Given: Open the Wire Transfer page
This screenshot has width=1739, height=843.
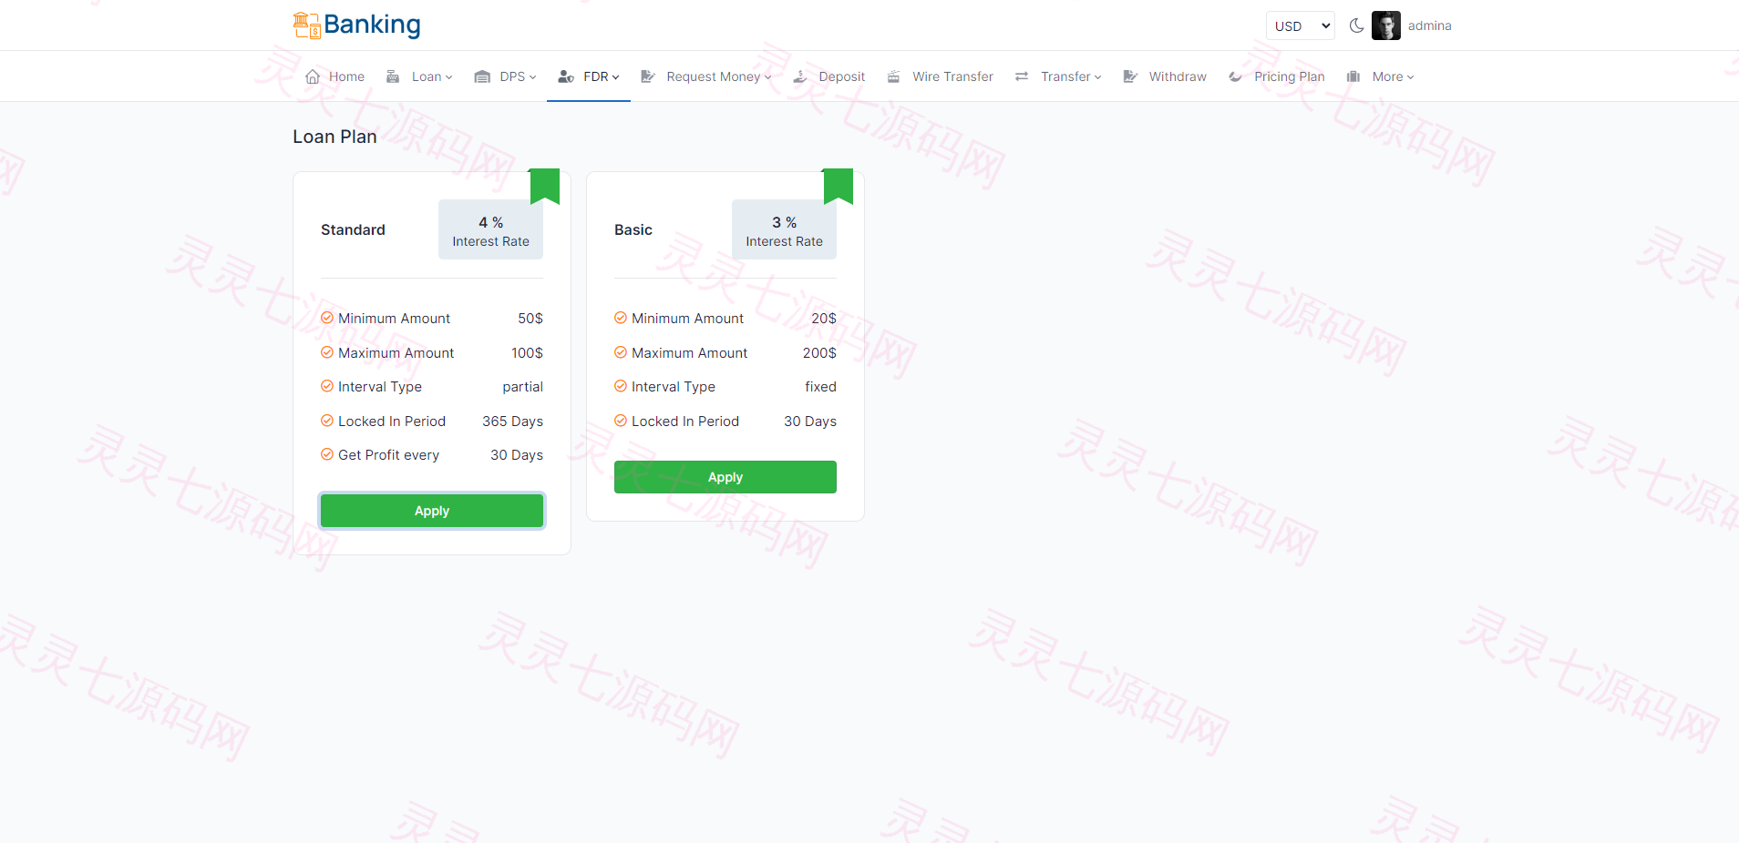Looking at the screenshot, I should (952, 76).
